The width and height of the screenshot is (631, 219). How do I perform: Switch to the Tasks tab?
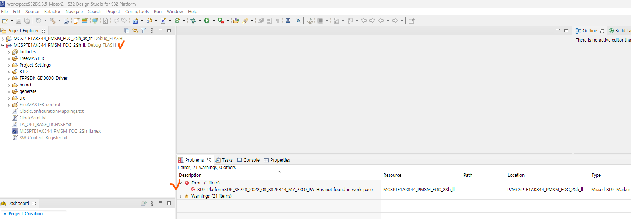[x=224, y=160]
